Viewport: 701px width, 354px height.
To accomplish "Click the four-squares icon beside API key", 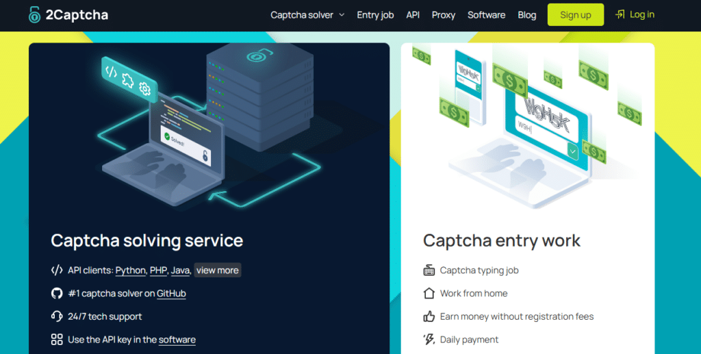I will [x=57, y=339].
